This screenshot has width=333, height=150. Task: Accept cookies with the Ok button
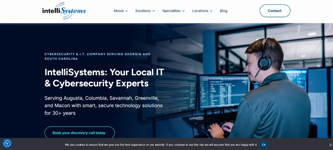pos(264,145)
